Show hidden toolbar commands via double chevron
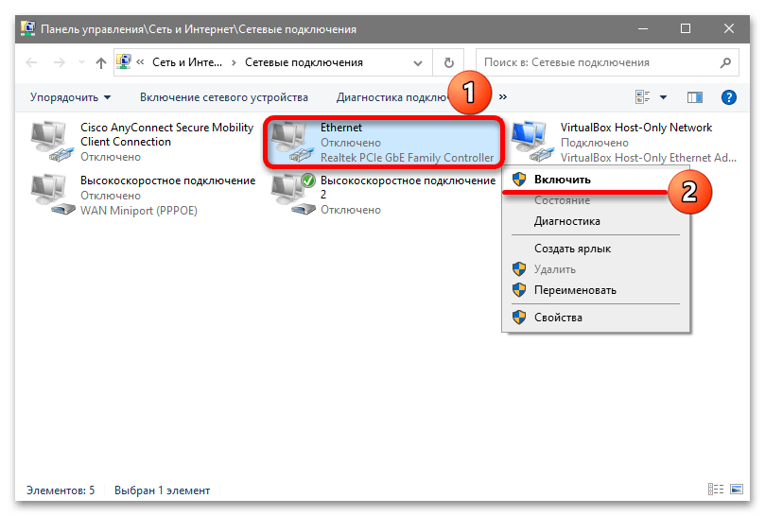 [503, 97]
